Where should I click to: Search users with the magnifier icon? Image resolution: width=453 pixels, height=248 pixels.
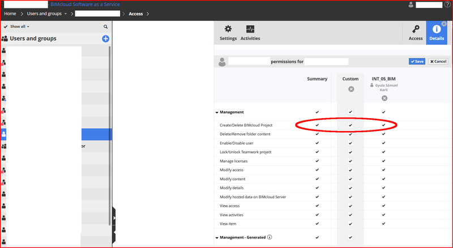click(105, 27)
